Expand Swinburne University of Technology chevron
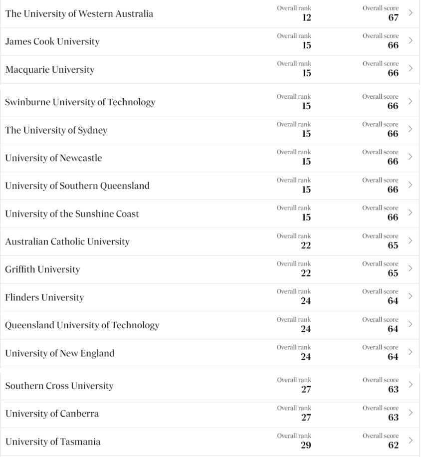Viewport: 421px width, 457px height. click(410, 101)
